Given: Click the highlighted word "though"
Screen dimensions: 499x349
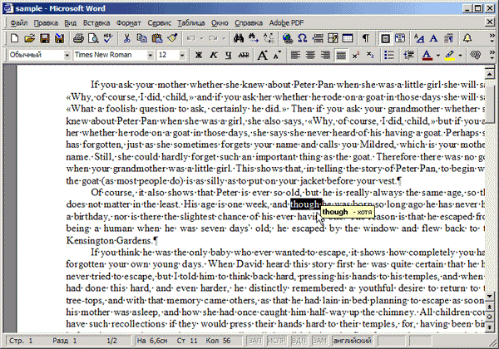Looking at the screenshot, I should (x=305, y=204).
